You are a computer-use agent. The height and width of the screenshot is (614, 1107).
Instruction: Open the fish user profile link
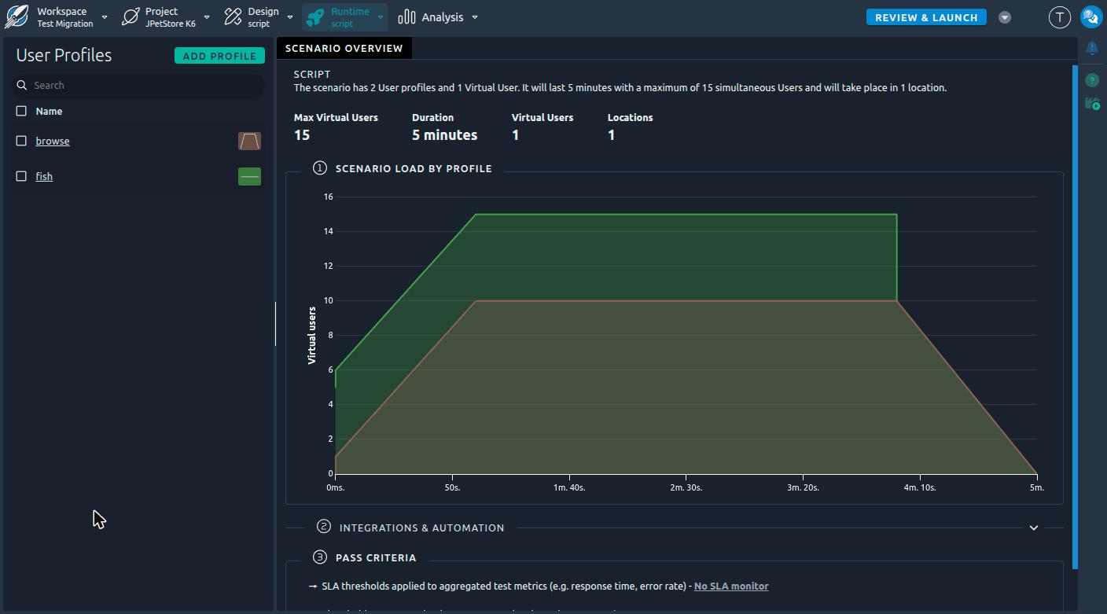tap(44, 177)
